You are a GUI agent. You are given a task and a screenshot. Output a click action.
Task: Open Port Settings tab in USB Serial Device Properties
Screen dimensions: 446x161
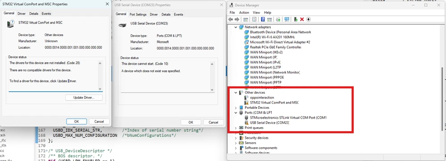(138, 14)
